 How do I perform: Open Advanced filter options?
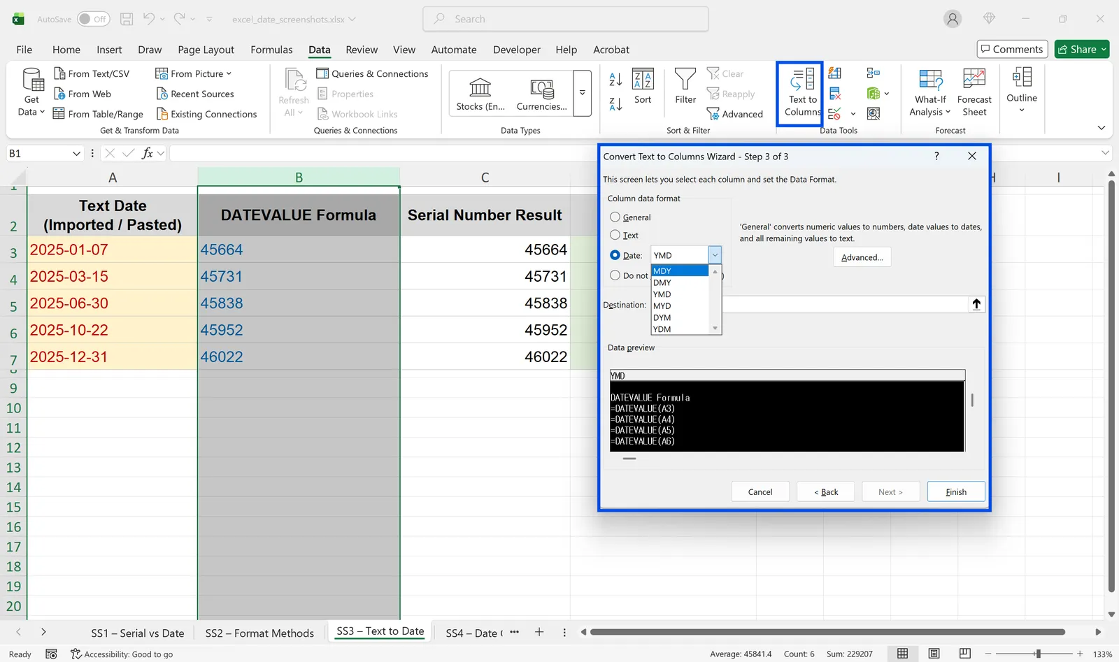tap(735, 114)
